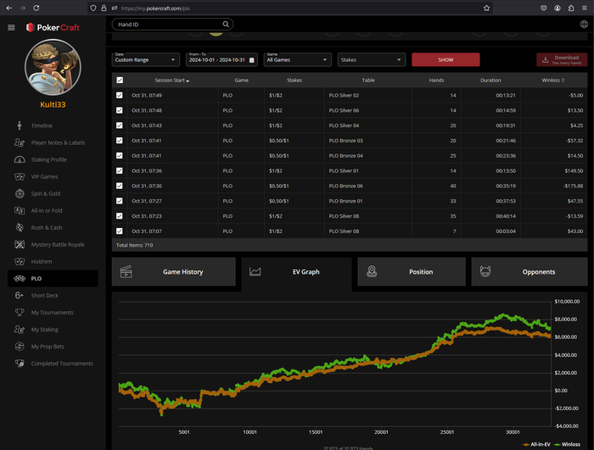Click the language globe icon
The width and height of the screenshot is (594, 450).
click(584, 25)
